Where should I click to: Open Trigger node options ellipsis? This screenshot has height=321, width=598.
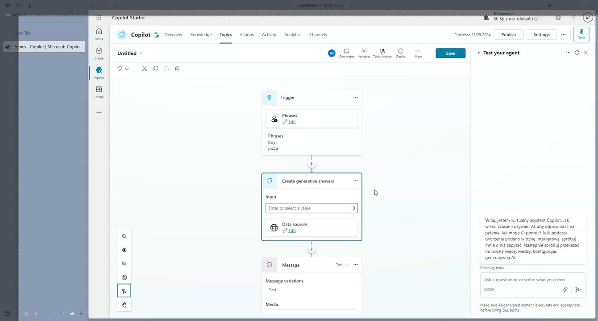pyautogui.click(x=356, y=98)
